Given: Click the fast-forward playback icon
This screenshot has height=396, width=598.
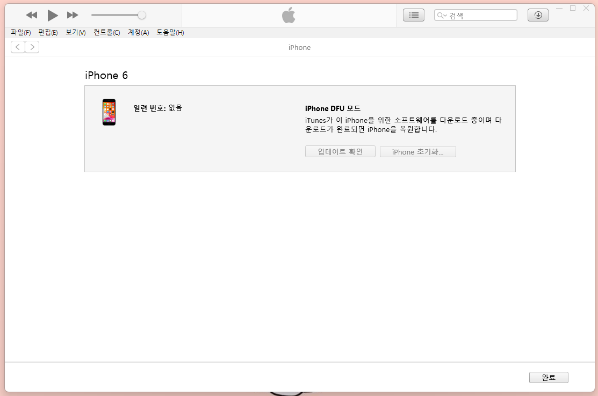Looking at the screenshot, I should coord(73,15).
